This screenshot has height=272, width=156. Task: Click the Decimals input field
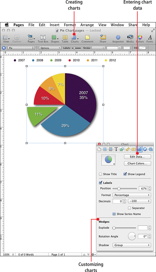pos(117,201)
